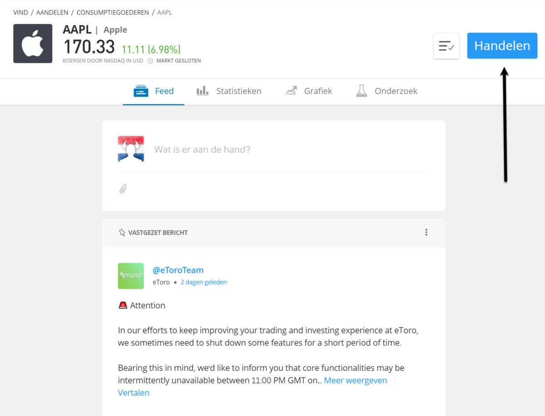Screen dimensions: 545x416
Task: Expand post with Meer weergeven
Action: (356, 381)
